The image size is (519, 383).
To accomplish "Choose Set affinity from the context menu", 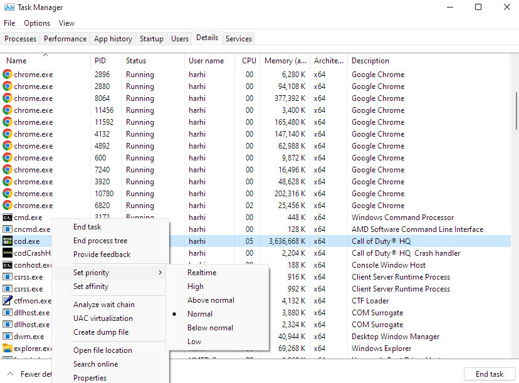I will click(110, 286).
